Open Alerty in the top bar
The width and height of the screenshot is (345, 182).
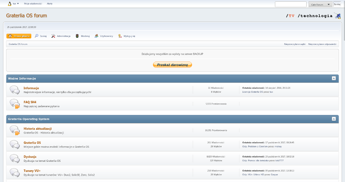[x=50, y=4]
